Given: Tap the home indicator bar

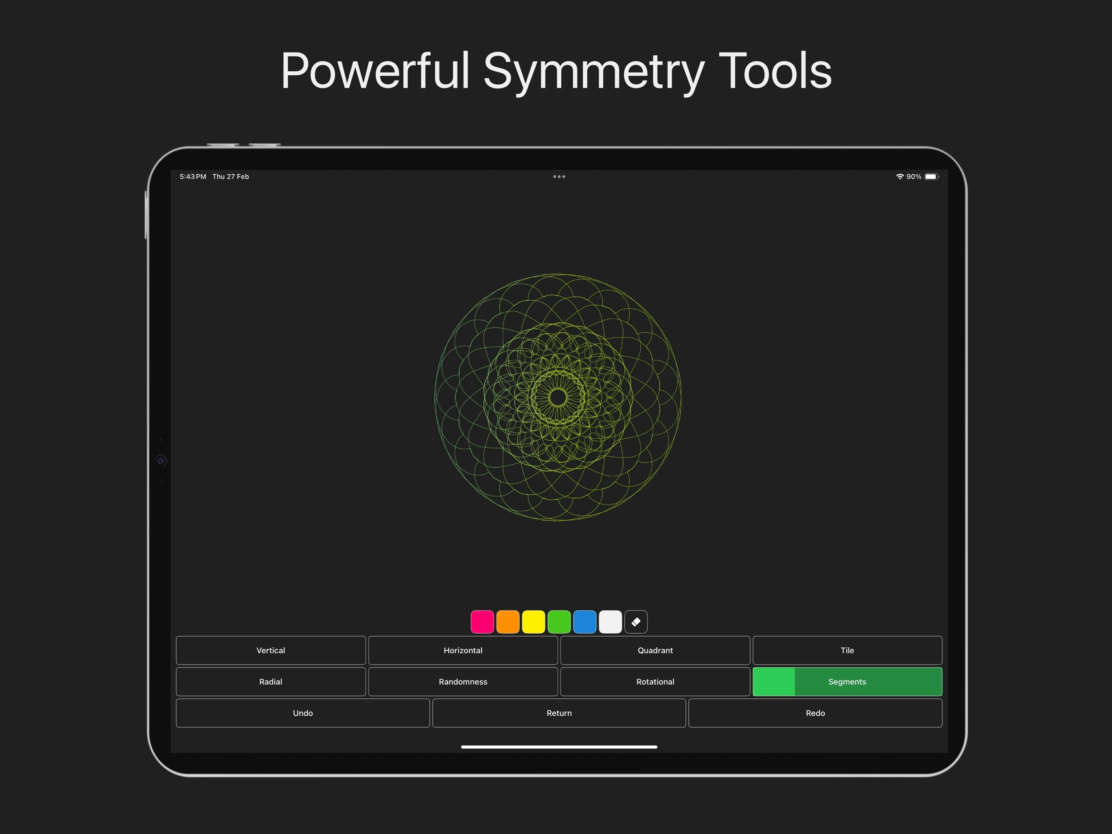Looking at the screenshot, I should coord(559,747).
